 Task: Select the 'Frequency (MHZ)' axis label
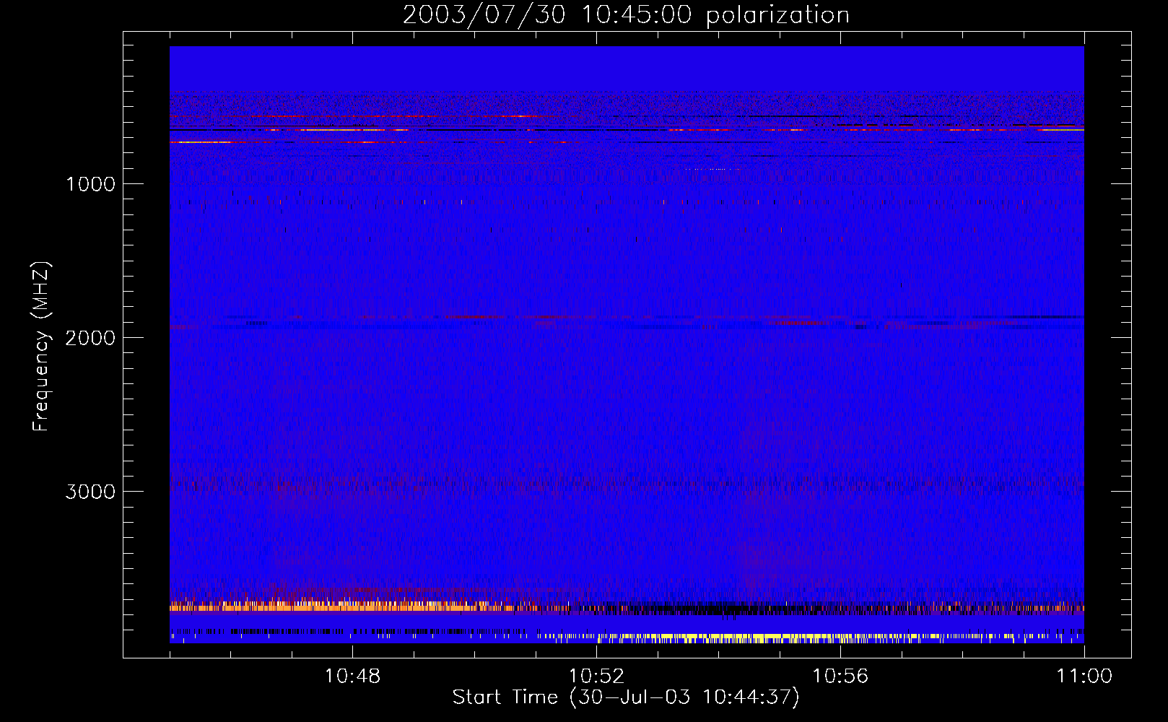[41, 347]
